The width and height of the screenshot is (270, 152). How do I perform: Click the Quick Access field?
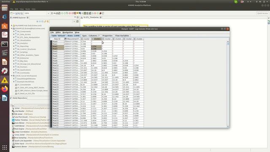(262, 13)
